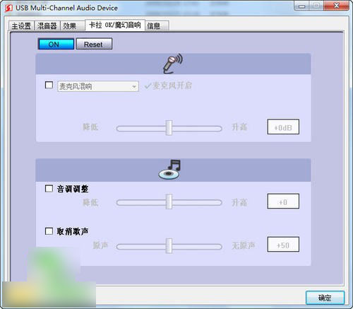Click the red app icon in the title bar

[x=8, y=8]
